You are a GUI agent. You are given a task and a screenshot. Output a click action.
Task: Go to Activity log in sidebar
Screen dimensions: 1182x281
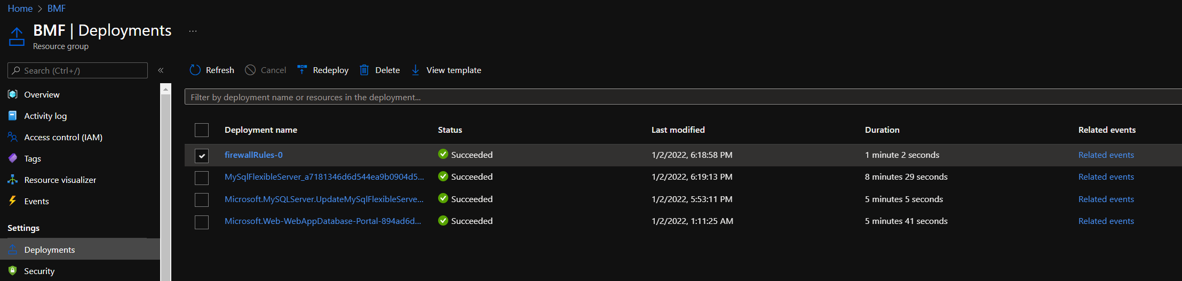tap(45, 116)
